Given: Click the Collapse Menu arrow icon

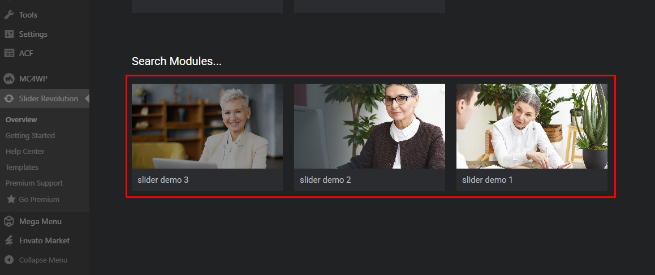Looking at the screenshot, I should (9, 260).
